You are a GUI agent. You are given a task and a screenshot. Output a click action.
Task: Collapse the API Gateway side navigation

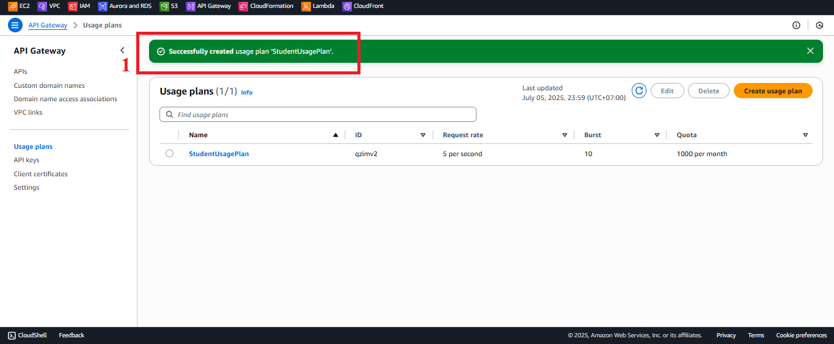(122, 51)
